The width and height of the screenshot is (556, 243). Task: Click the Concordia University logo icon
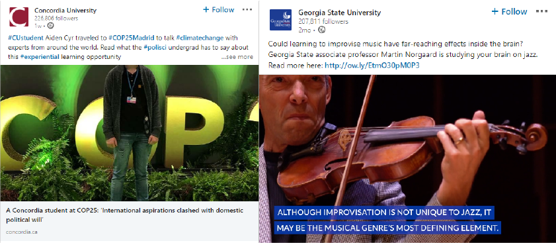coord(19,17)
